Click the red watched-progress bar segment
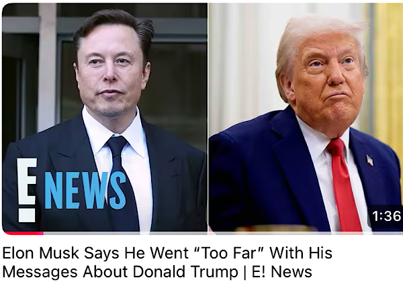Image resolution: width=403 pixels, height=282 pixels. point(23,233)
